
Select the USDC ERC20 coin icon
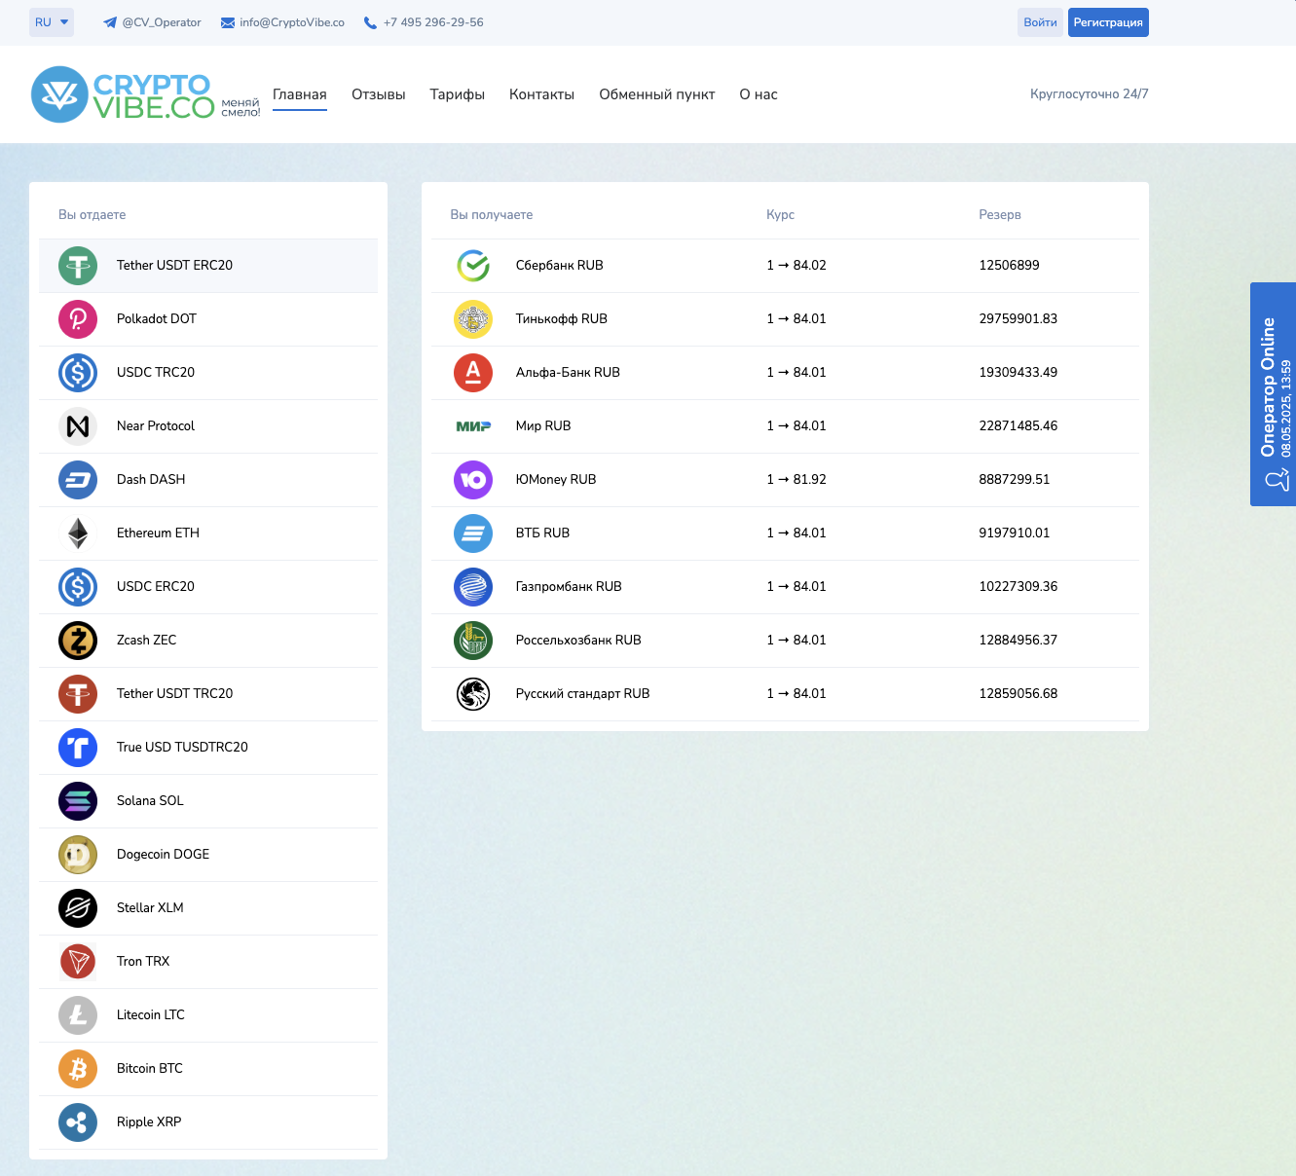click(x=78, y=587)
